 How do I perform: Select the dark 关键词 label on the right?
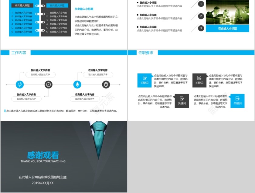click(199, 82)
